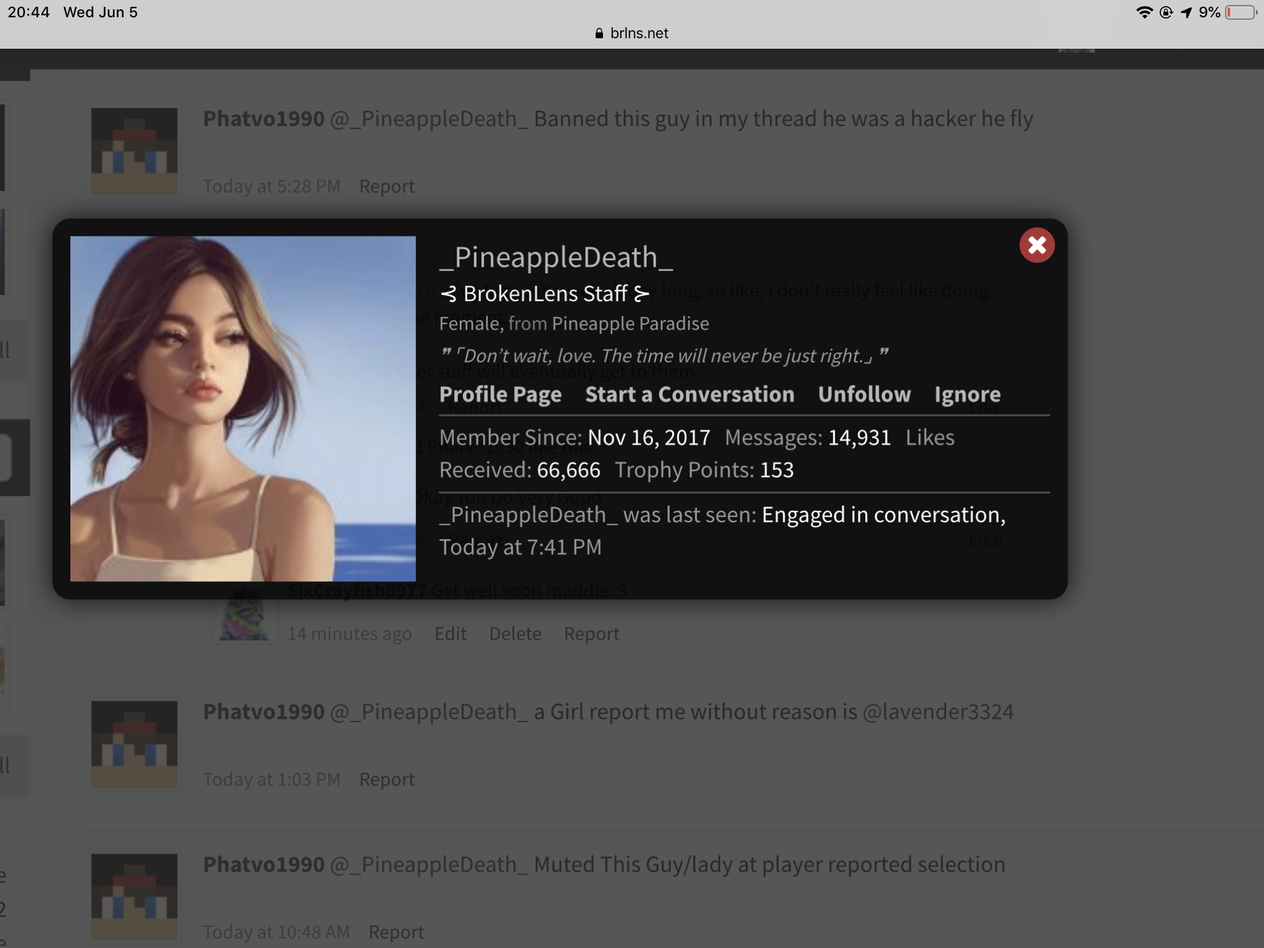The height and width of the screenshot is (948, 1264).
Task: Tap the battery indicator icon
Action: pos(1241,12)
